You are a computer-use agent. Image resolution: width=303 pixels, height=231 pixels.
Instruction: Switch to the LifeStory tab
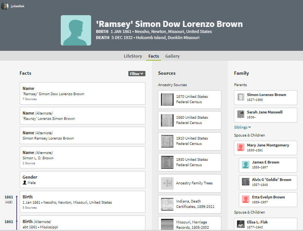133,56
